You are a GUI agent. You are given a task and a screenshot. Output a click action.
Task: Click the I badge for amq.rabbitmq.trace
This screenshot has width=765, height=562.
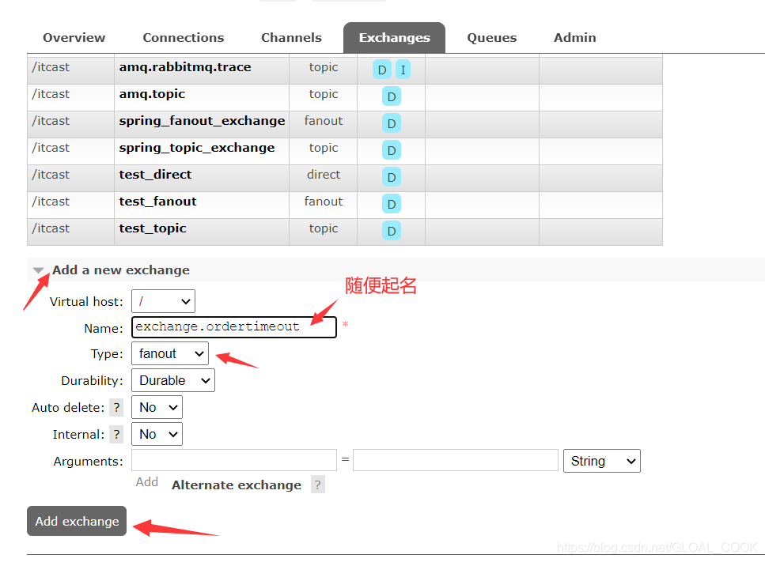click(403, 70)
